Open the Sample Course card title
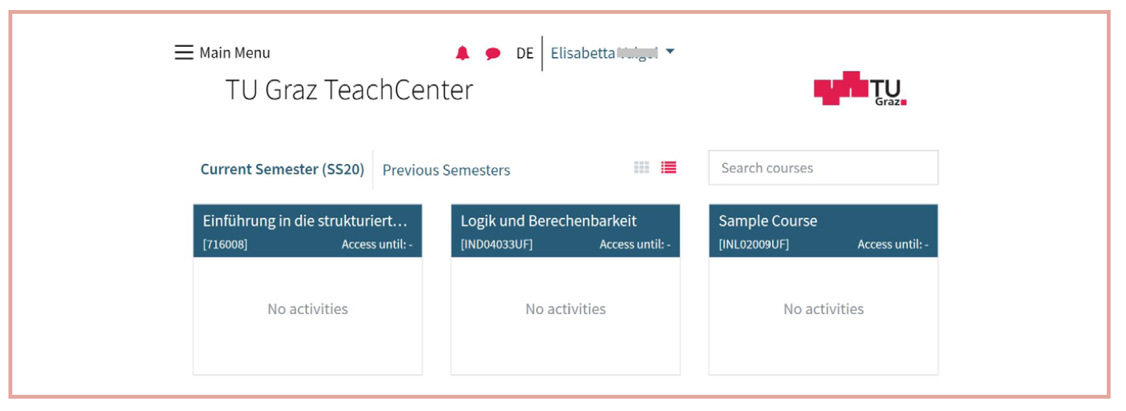The width and height of the screenshot is (1126, 411). click(x=768, y=221)
